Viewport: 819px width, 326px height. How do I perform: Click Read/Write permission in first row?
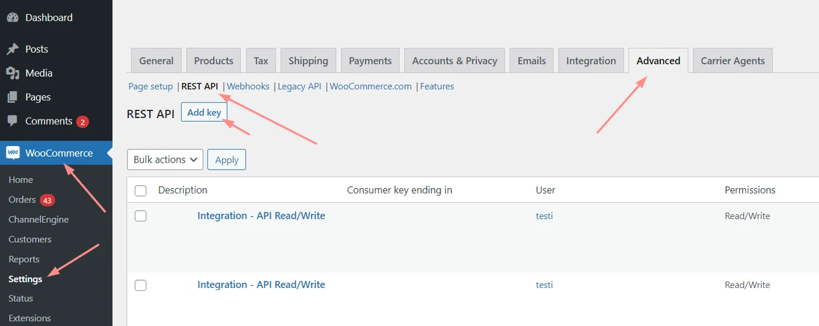747,216
